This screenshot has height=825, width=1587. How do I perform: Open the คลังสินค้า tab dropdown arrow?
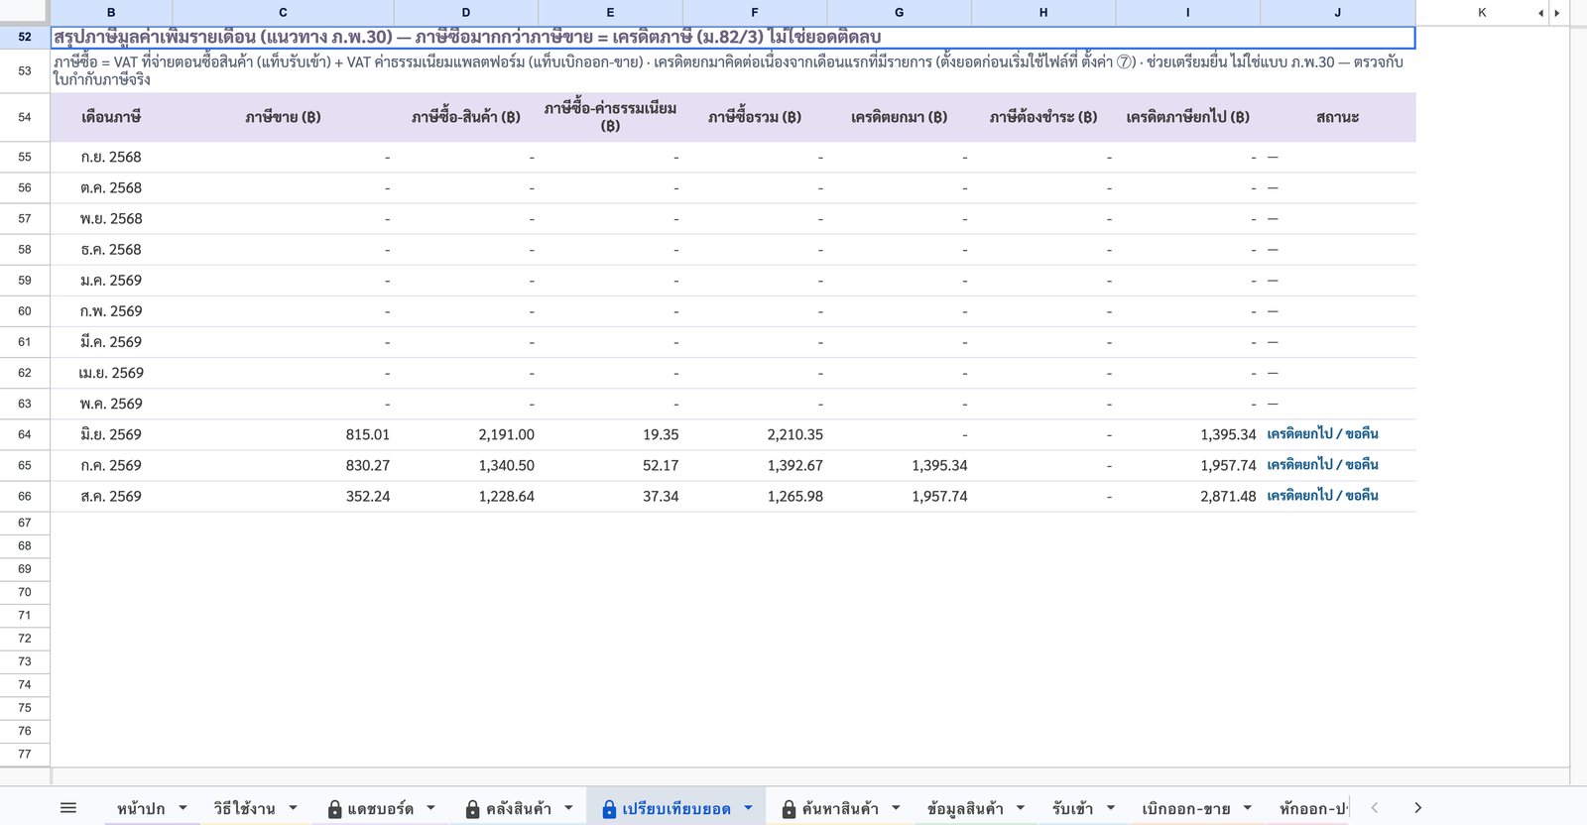(x=568, y=808)
